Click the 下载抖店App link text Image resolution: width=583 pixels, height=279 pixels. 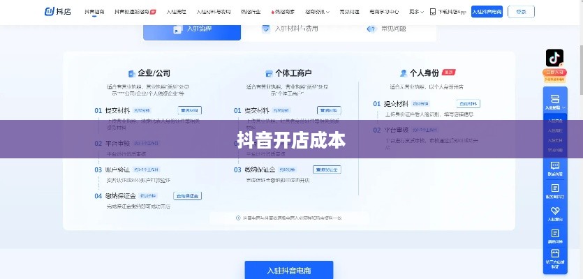click(x=452, y=12)
